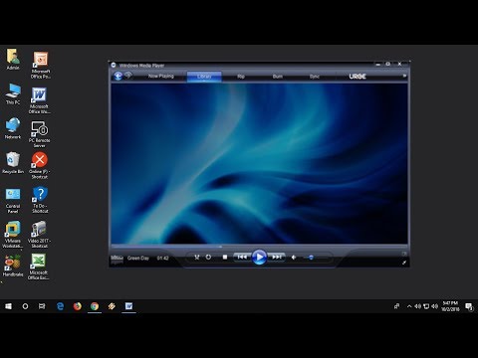This screenshot has height=358, width=478.
Task: Open the orange striped taskbar app icon
Action: tap(112, 306)
